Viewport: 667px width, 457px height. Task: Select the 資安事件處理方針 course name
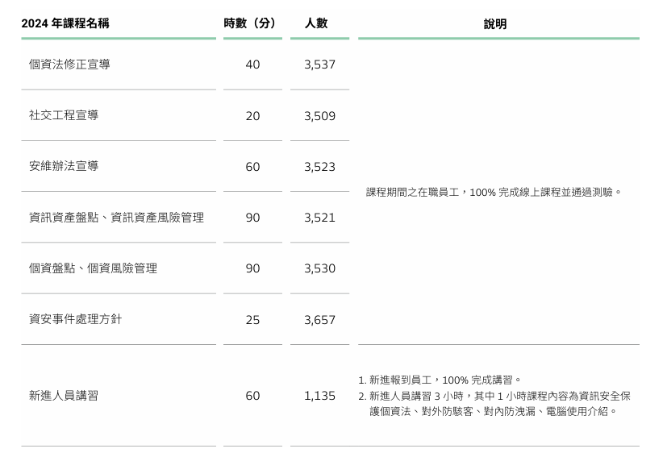(x=76, y=319)
